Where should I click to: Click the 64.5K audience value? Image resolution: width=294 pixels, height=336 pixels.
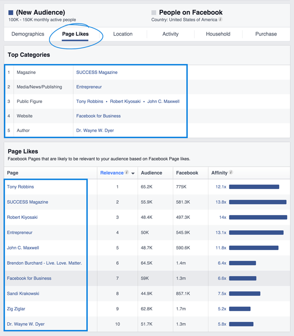click(147, 263)
